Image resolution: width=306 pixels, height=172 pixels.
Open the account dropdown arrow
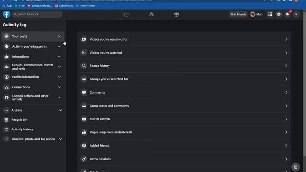pos(296,14)
